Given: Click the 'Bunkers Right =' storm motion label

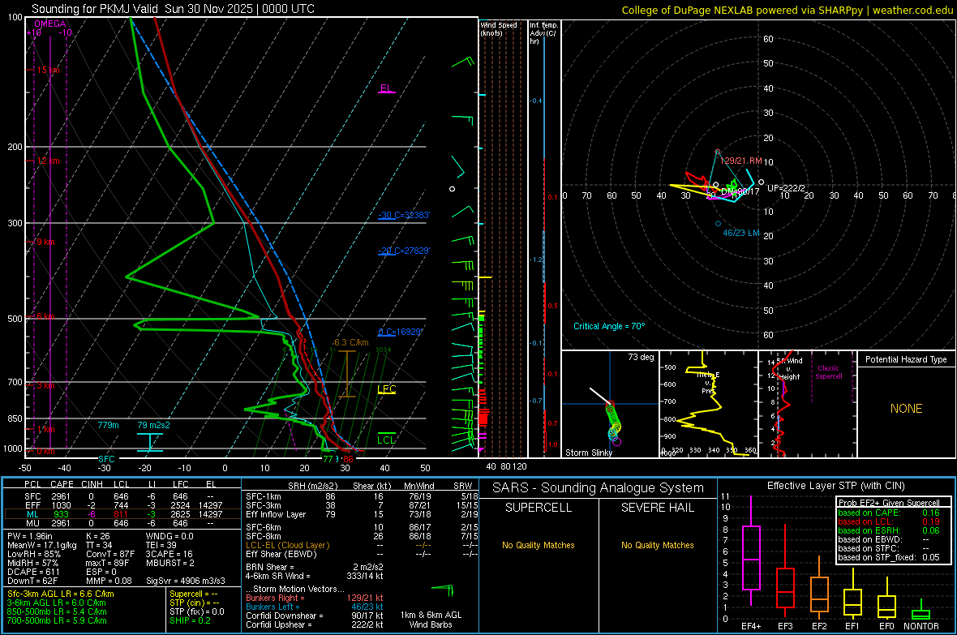Looking at the screenshot, I should [275, 598].
